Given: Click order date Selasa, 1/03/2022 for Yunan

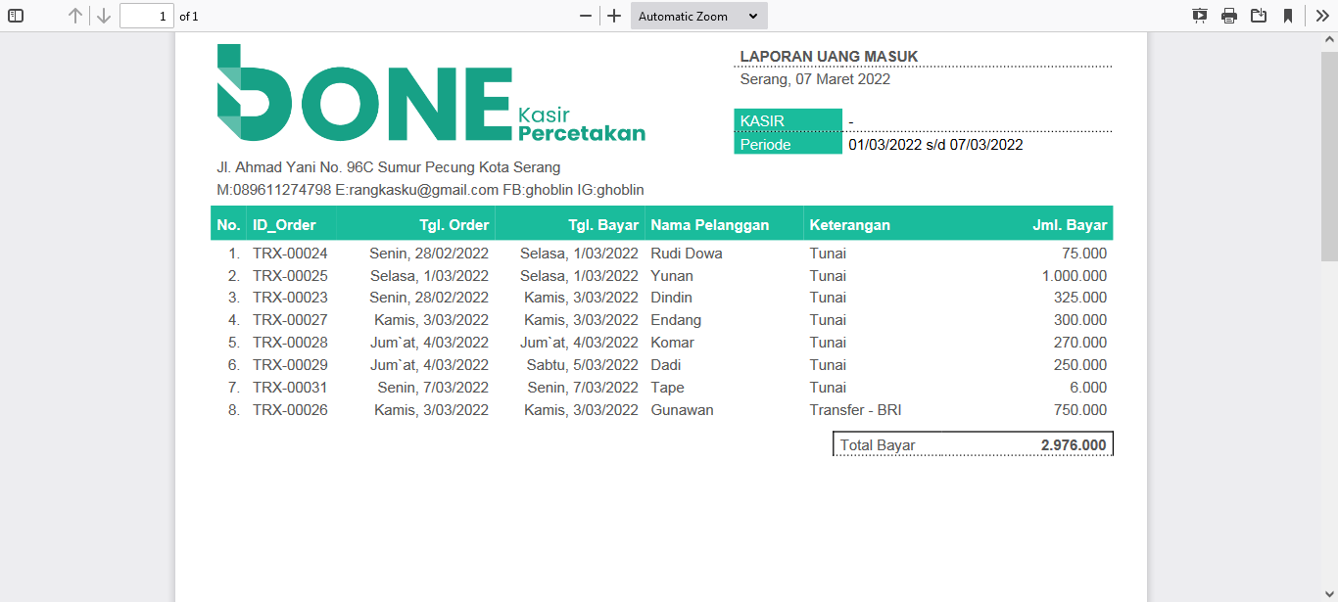Looking at the screenshot, I should point(429,276).
